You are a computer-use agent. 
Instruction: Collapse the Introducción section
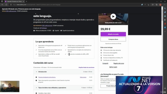pyautogui.click(x=64, y=72)
